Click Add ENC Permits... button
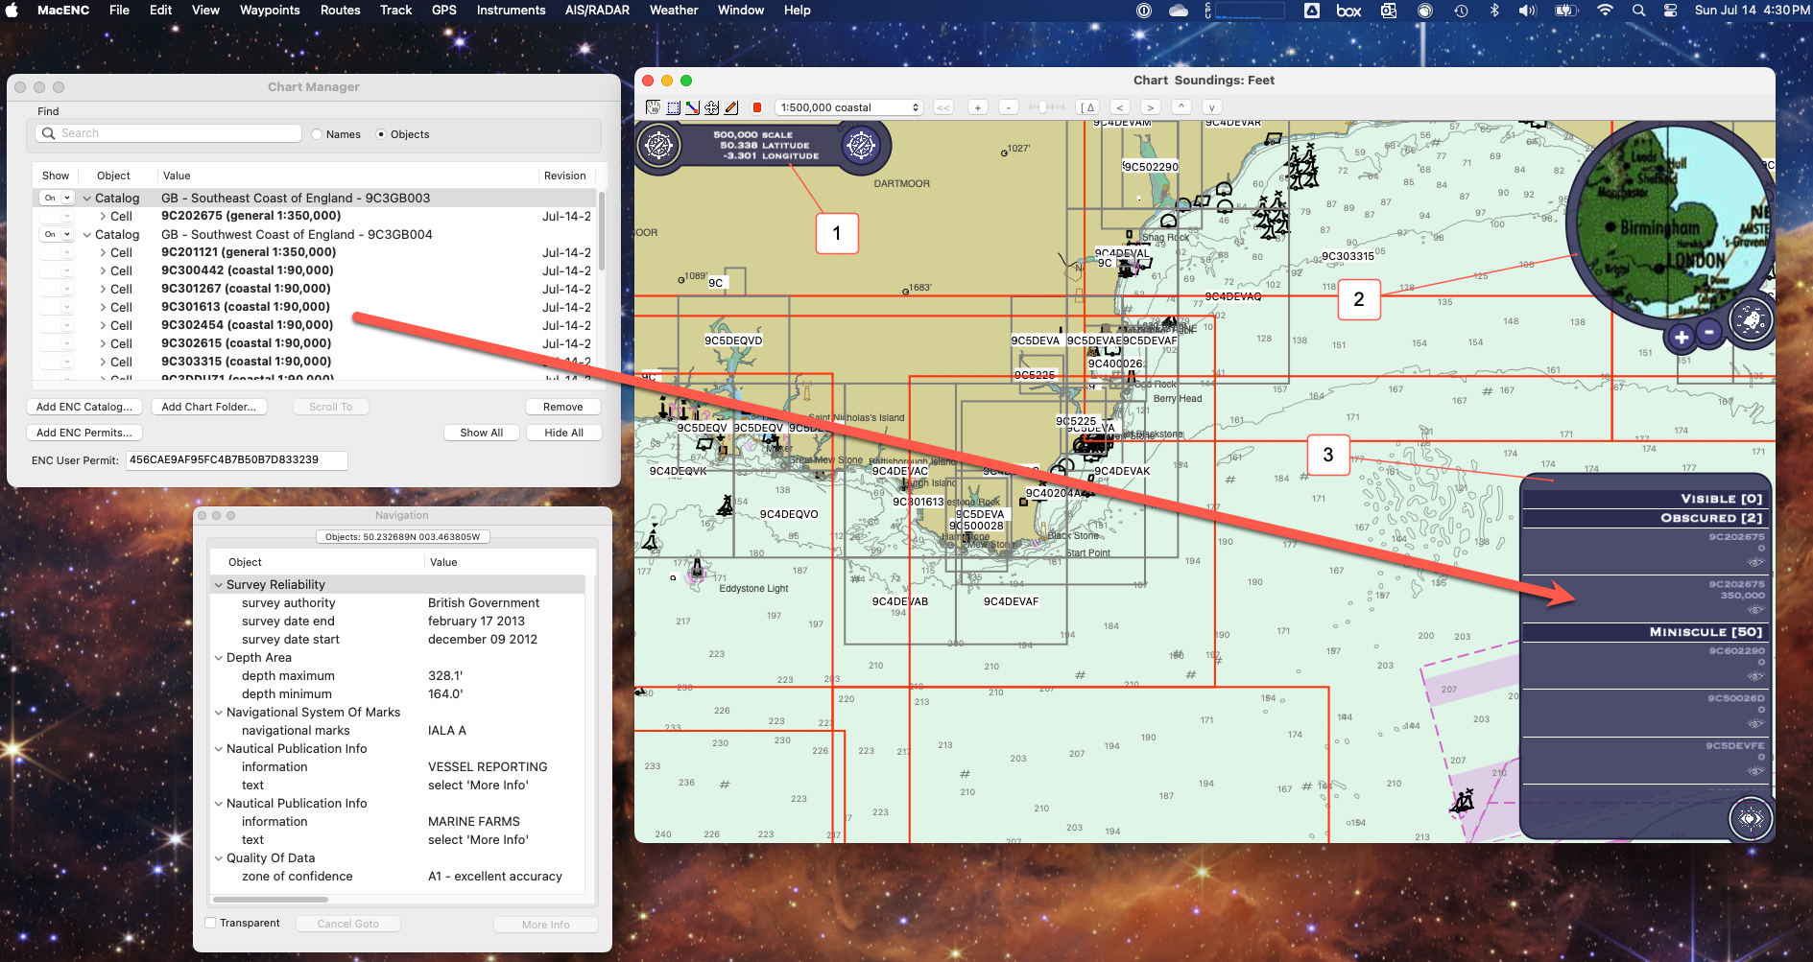The width and height of the screenshot is (1813, 962). [84, 433]
